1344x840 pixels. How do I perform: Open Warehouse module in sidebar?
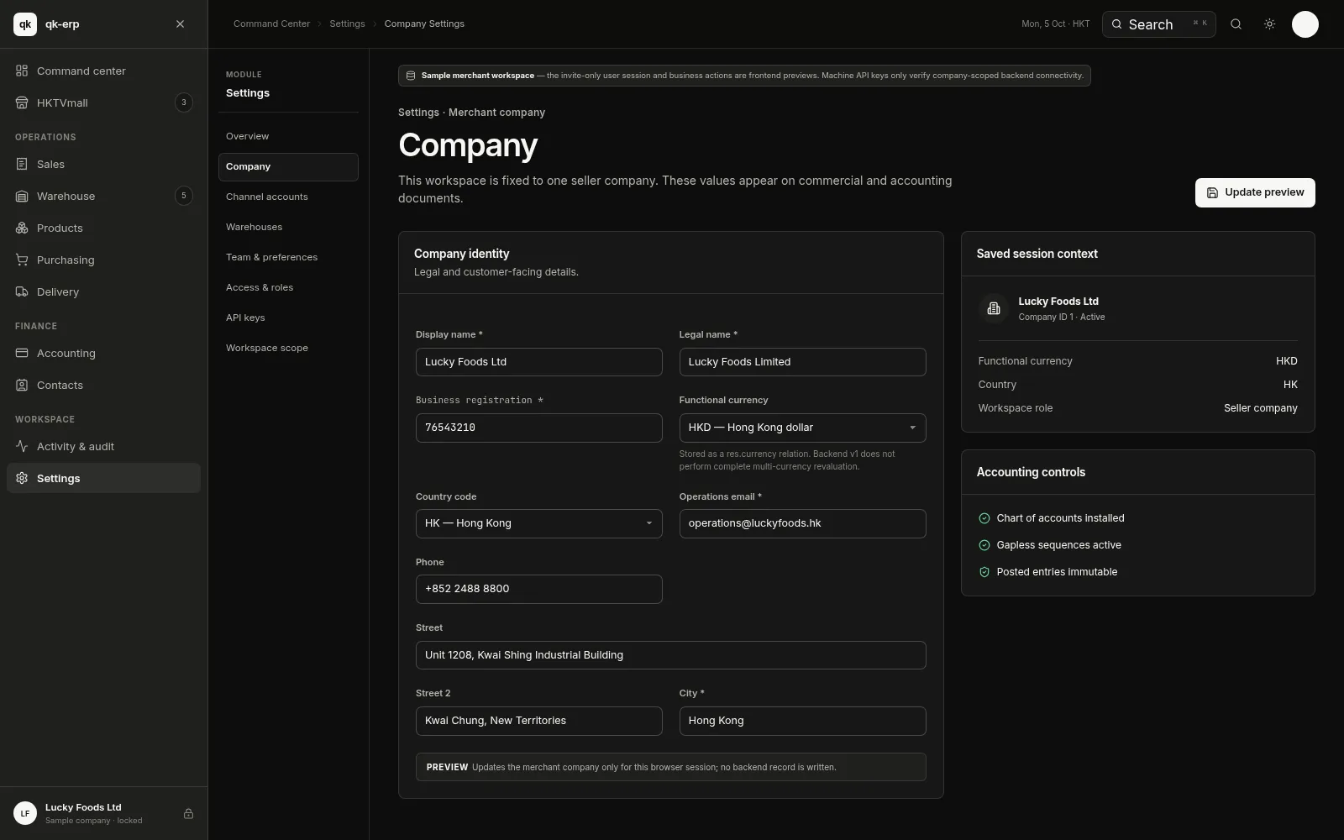tap(103, 196)
